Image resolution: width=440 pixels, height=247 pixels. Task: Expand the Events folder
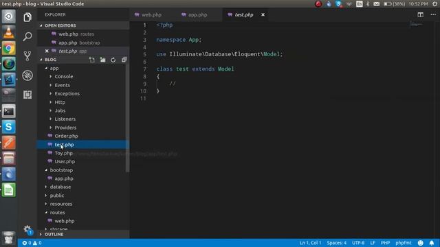63,85
